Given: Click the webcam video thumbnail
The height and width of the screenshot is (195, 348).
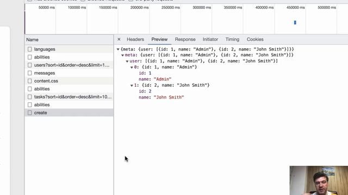Looking at the screenshot, I should 319,180.
